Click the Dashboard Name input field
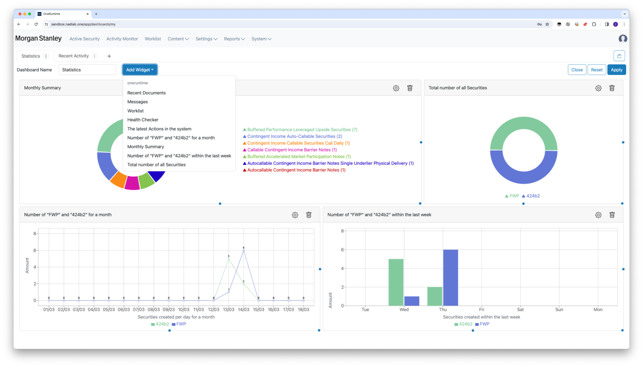 pyautogui.click(x=87, y=70)
